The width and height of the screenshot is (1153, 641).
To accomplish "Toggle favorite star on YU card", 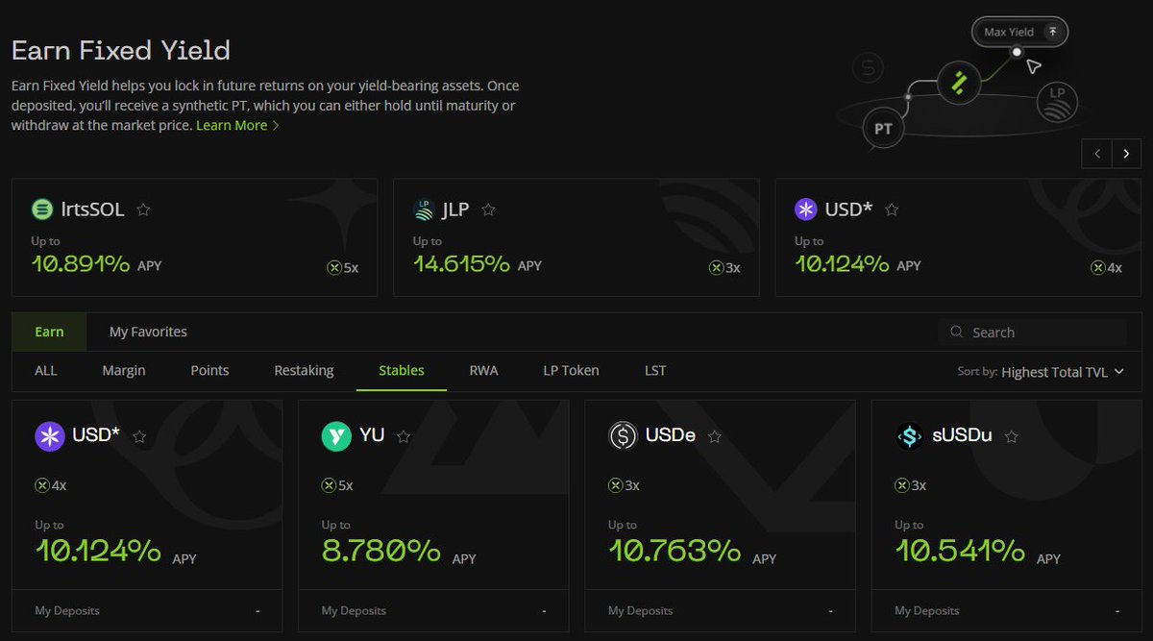I will 404,436.
